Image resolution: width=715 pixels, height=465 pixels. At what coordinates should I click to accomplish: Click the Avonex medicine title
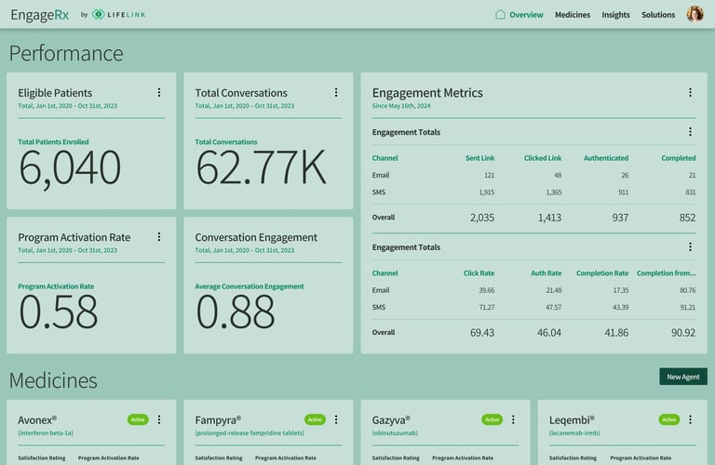(x=37, y=420)
